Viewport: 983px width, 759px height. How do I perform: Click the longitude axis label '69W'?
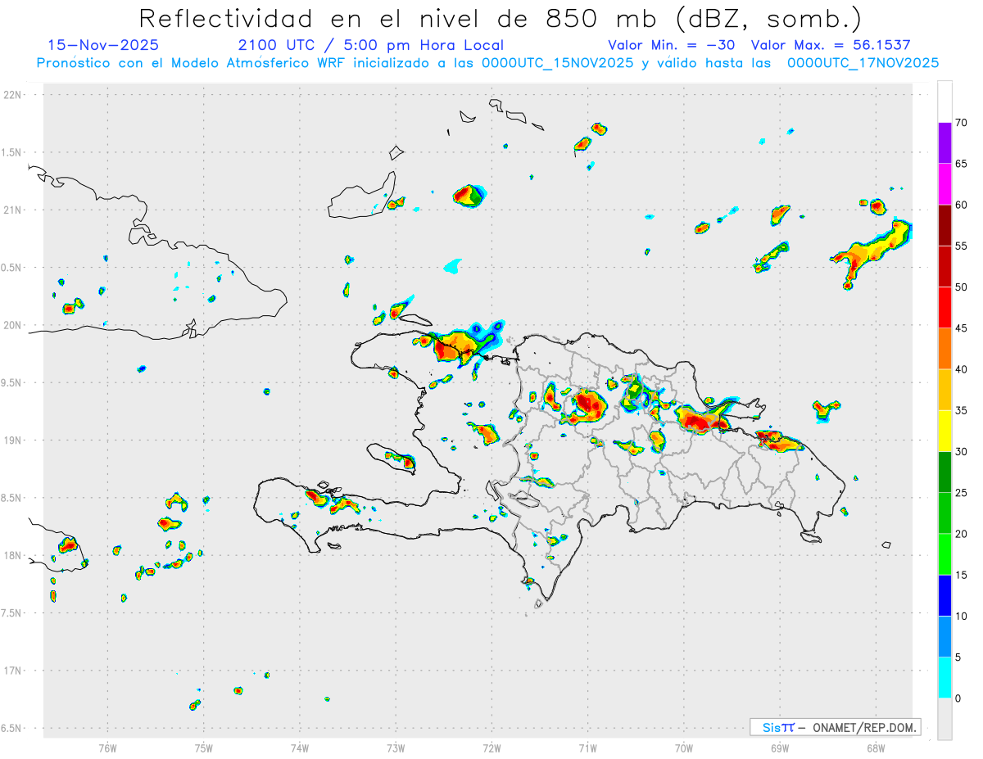coord(780,748)
